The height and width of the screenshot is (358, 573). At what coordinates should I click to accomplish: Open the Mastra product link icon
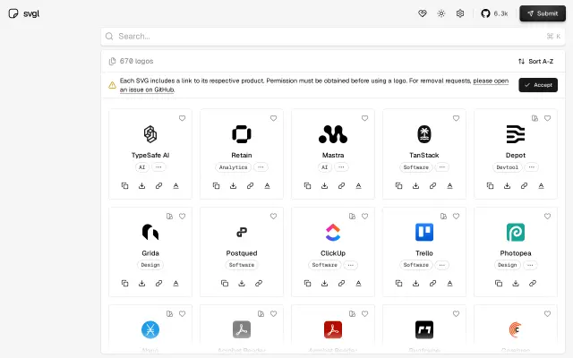pyautogui.click(x=341, y=186)
